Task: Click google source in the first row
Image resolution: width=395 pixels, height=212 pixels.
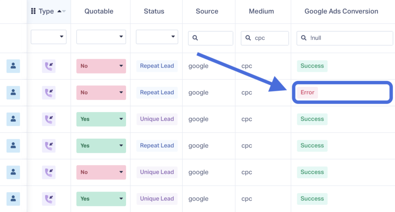Action: (199, 66)
